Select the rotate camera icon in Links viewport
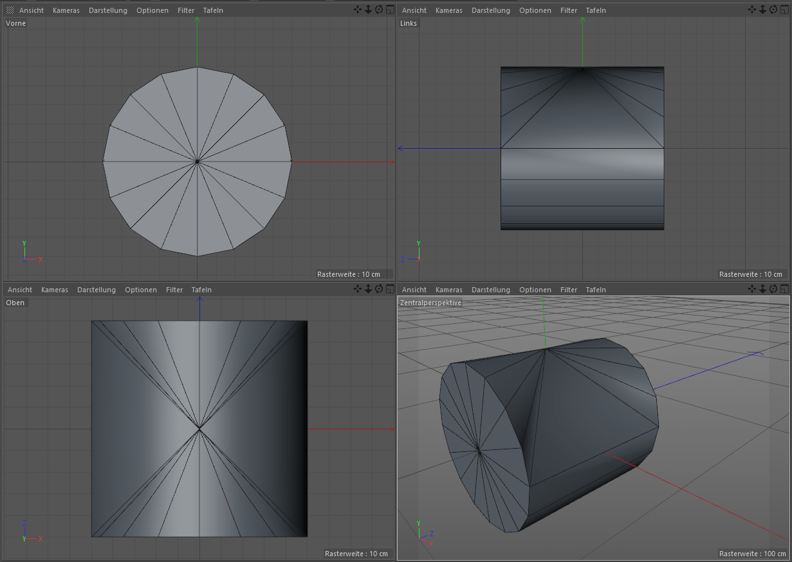Screen dimensions: 792x562 (773, 10)
